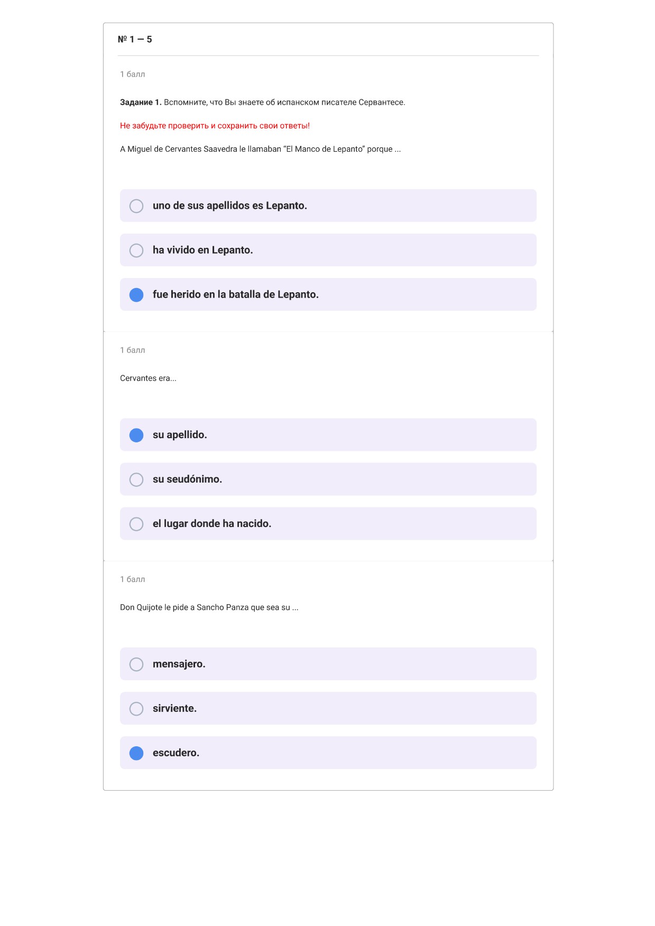
Task: Click answer text 'fue herido en la batalla de Lepanto.'
Action: [236, 294]
